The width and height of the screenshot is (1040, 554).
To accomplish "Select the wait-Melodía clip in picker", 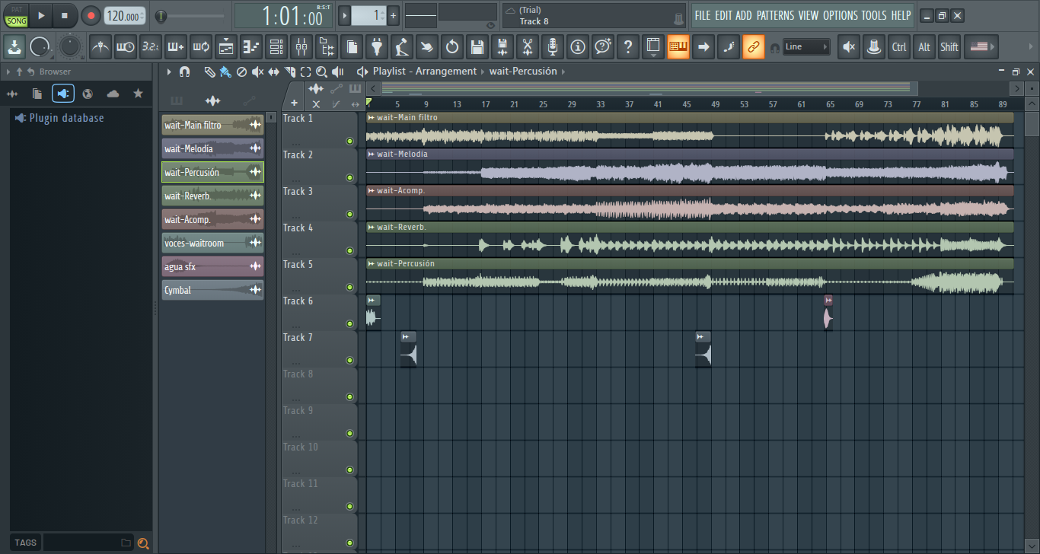I will tap(212, 149).
